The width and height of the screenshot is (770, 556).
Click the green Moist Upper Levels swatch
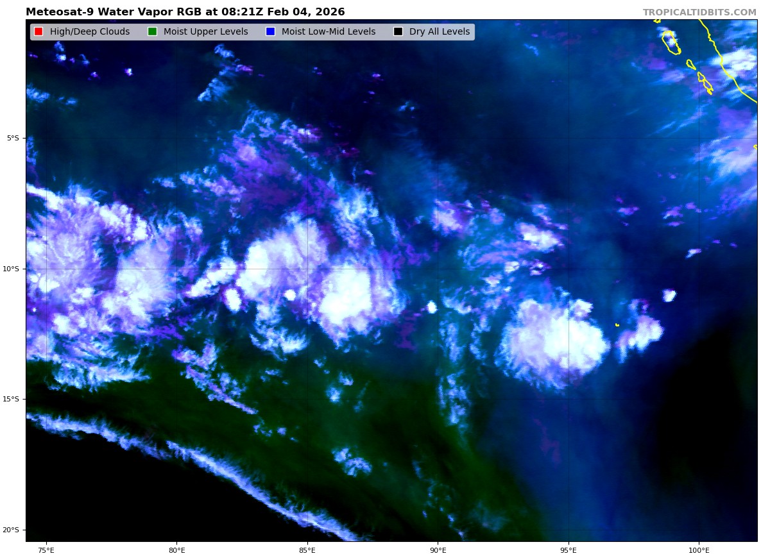152,32
